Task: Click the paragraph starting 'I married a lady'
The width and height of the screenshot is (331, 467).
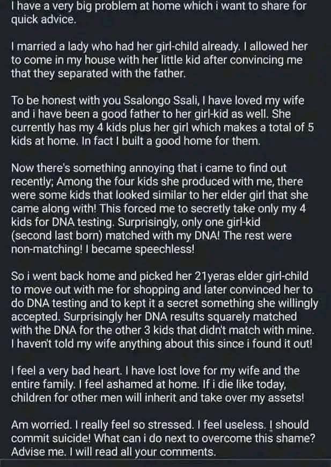Action: click(159, 60)
